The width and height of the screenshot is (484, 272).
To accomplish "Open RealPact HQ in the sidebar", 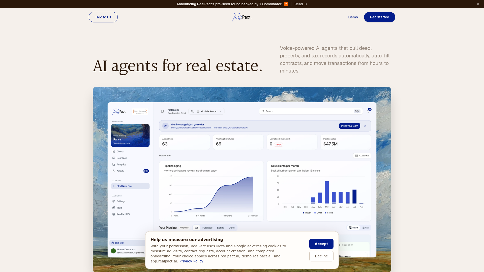I will (x=130, y=214).
